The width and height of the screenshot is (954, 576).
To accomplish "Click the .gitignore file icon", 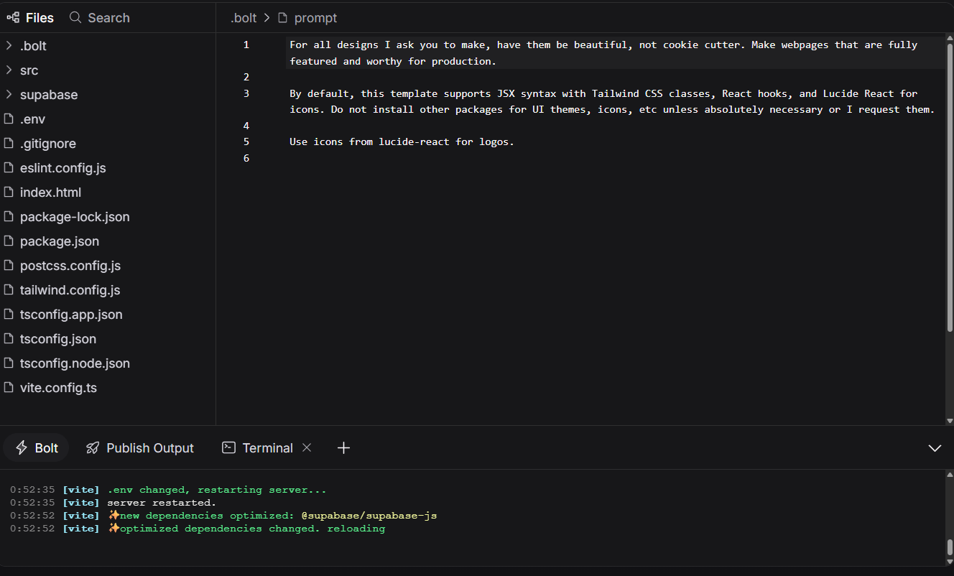I will pyautogui.click(x=9, y=144).
